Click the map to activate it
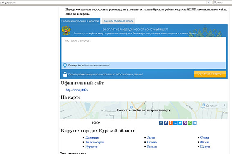232x154 pixels. (x=144, y=110)
